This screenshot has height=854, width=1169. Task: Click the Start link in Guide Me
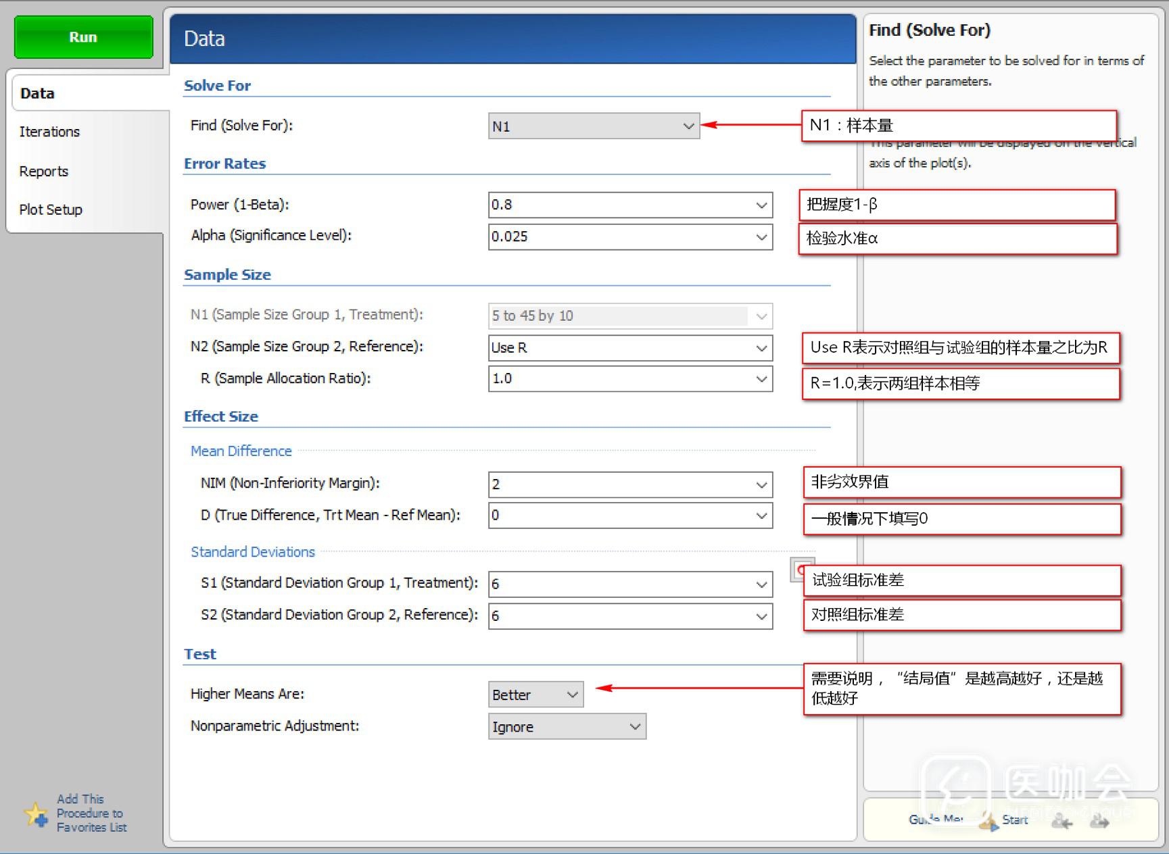coord(1015,820)
